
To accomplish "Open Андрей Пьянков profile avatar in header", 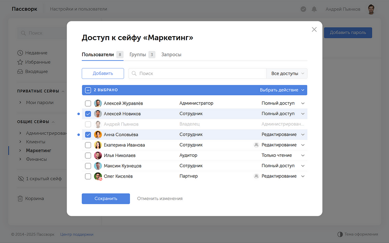I will click(x=371, y=9).
